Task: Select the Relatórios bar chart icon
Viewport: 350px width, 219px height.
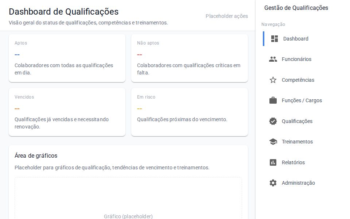Action: pos(273,162)
